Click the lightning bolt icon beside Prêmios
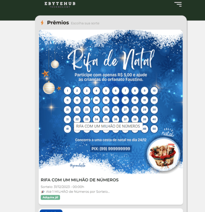 coord(42,23)
